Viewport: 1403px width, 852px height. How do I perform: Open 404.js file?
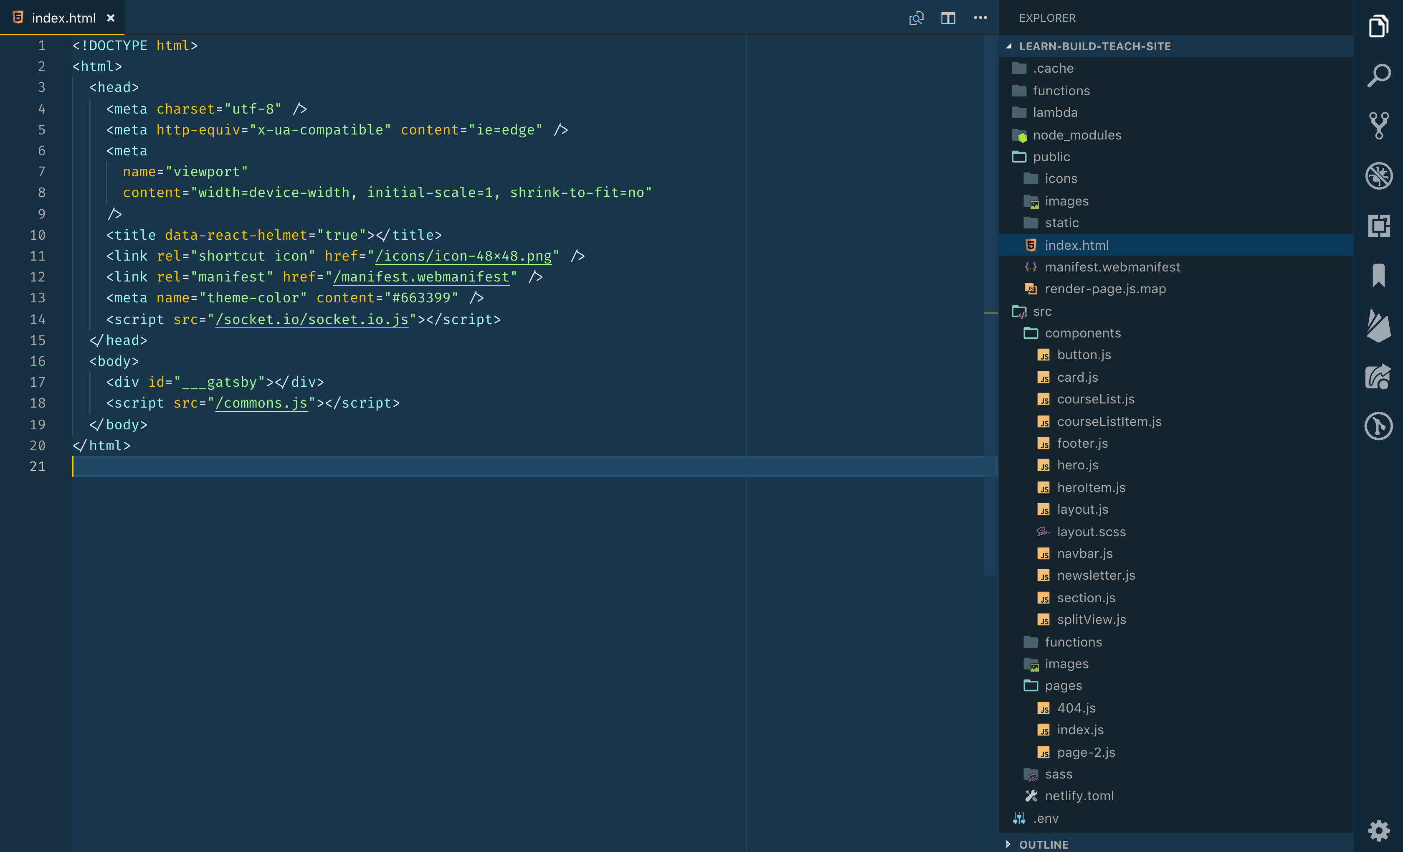pyautogui.click(x=1176, y=708)
